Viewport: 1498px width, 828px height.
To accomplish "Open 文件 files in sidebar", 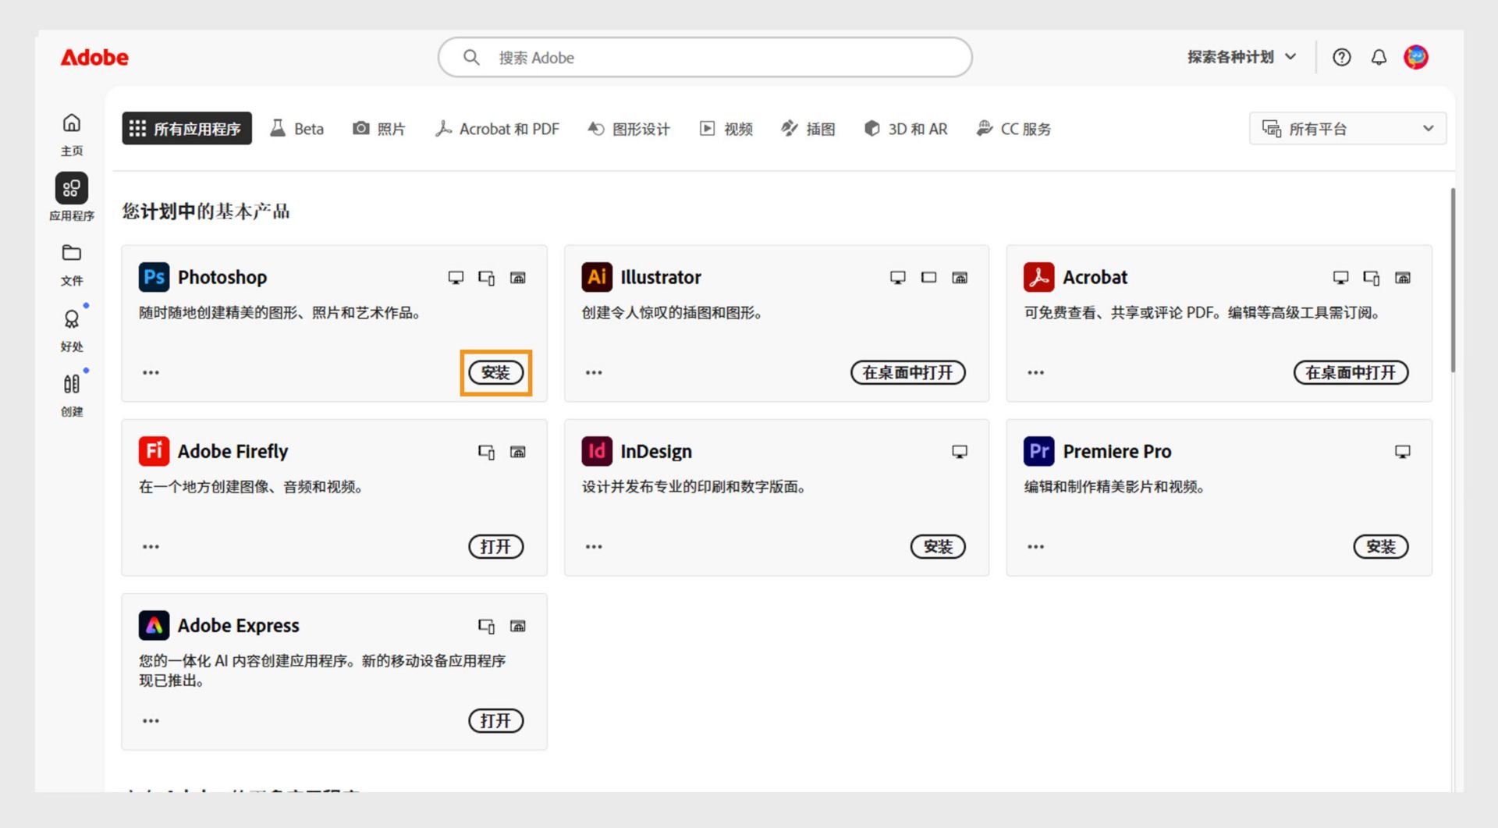I will point(72,265).
